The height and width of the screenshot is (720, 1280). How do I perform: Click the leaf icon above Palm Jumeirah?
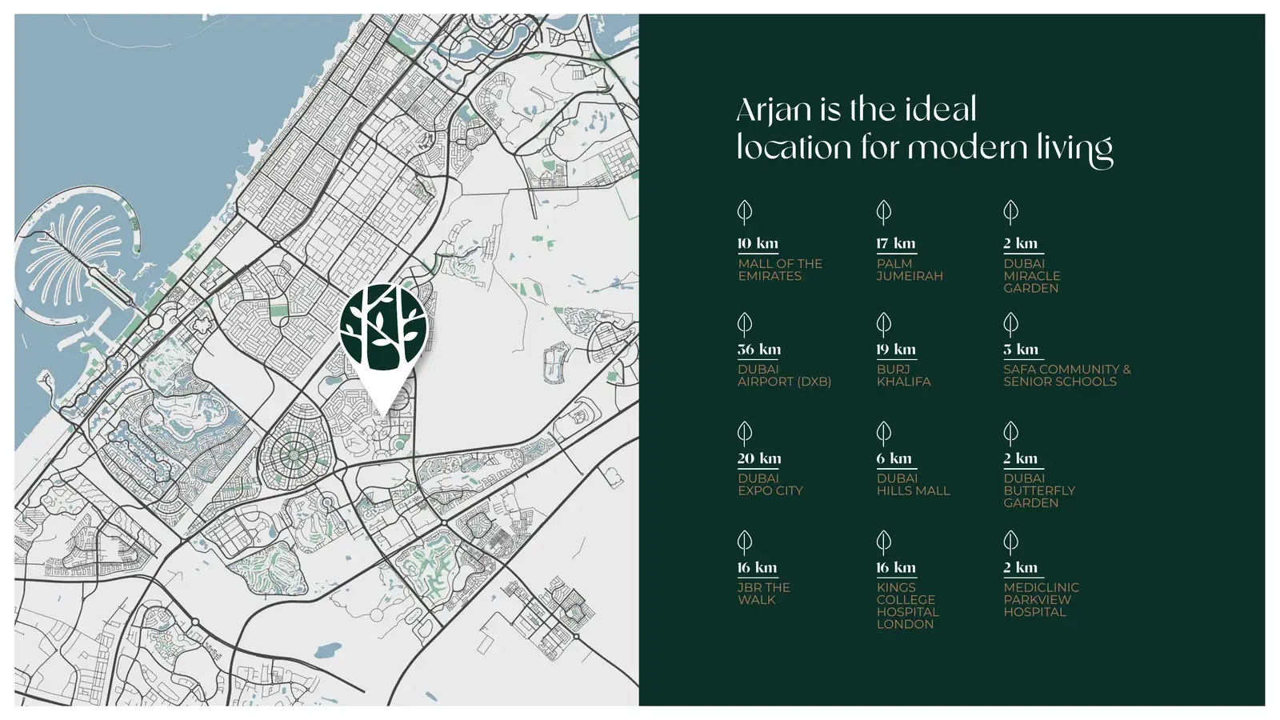point(884,212)
